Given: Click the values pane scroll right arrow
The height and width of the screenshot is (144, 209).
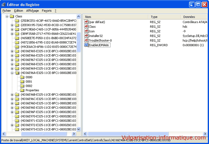Looking at the screenshot, I should point(205,134).
